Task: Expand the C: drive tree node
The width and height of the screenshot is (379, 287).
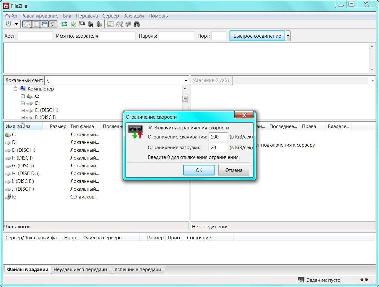Action: point(23,96)
